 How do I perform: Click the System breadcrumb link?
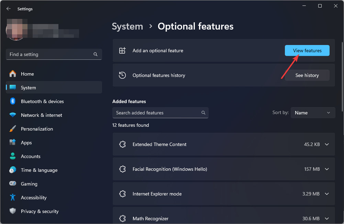click(x=127, y=26)
